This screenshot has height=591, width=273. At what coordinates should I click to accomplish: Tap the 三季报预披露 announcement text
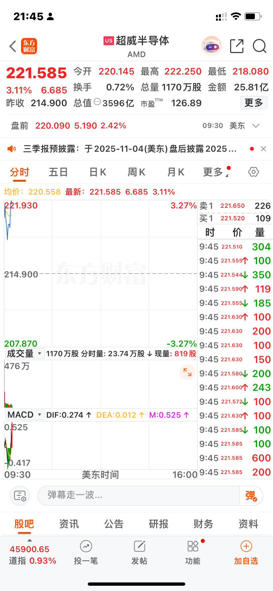tap(130, 149)
